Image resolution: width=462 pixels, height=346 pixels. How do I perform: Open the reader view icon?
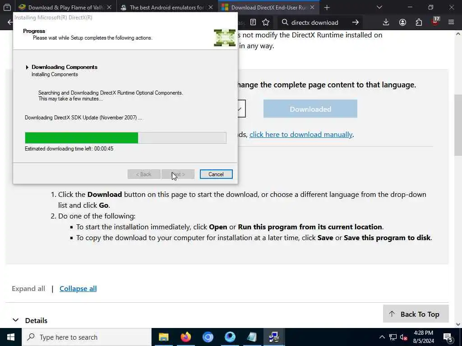[253, 23]
